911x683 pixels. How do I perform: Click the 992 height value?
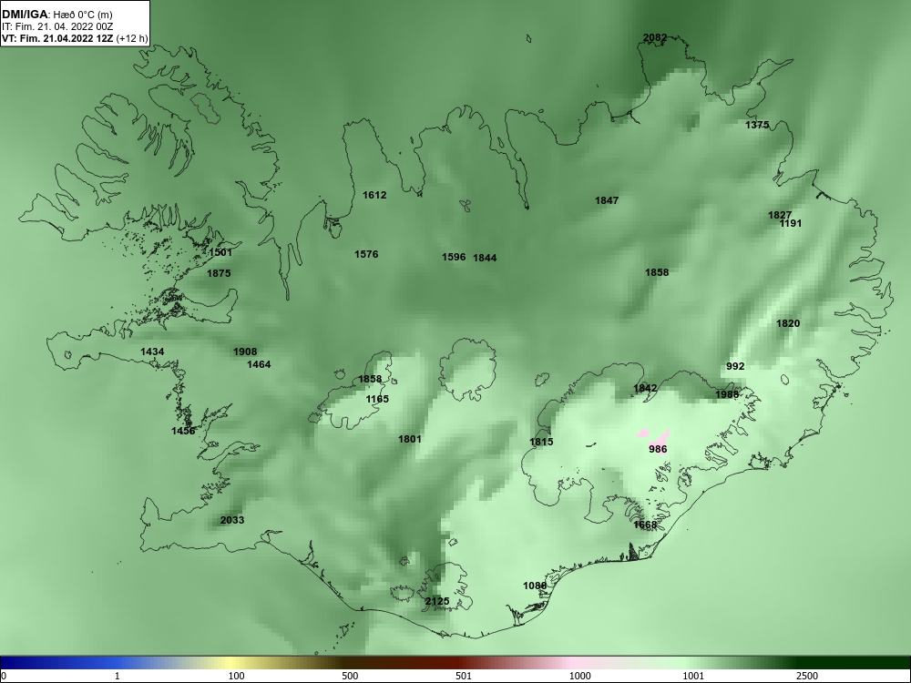click(735, 366)
